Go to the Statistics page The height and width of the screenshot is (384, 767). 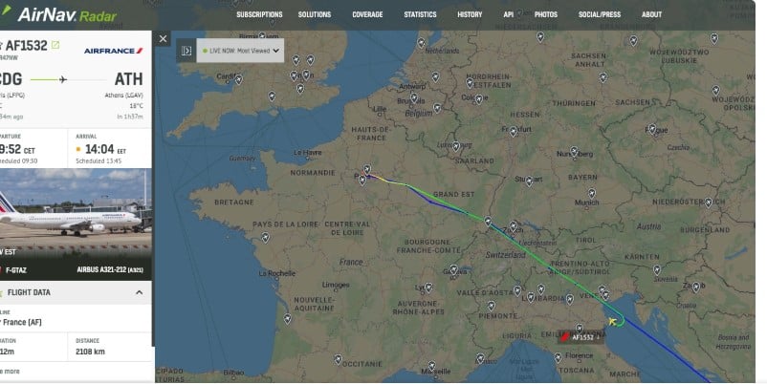point(420,14)
